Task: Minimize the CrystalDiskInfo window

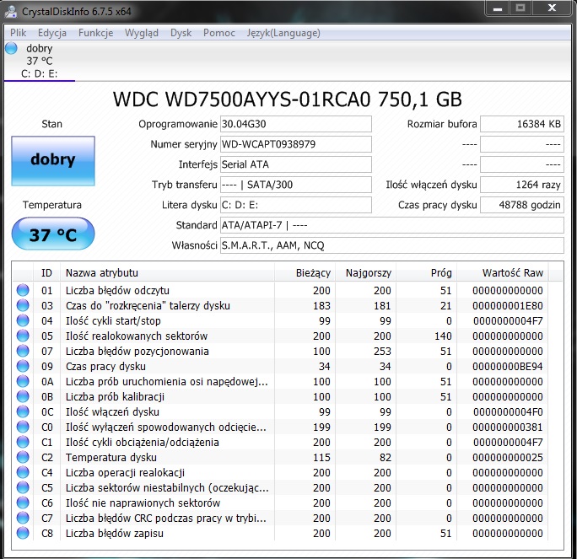Action: (498, 8)
